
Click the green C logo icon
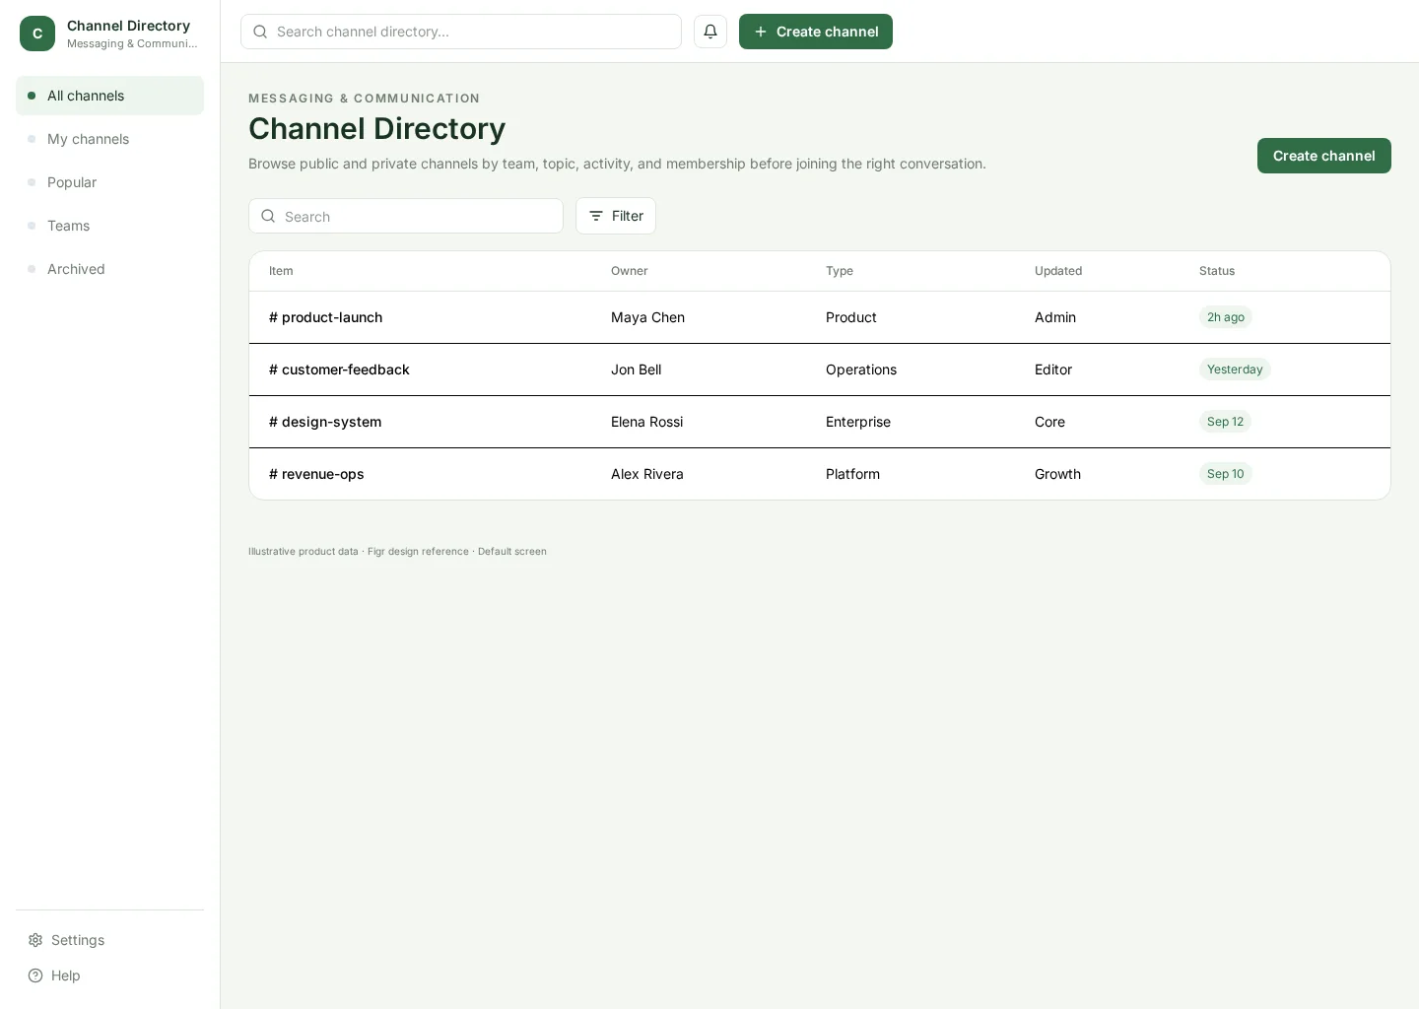click(37, 34)
